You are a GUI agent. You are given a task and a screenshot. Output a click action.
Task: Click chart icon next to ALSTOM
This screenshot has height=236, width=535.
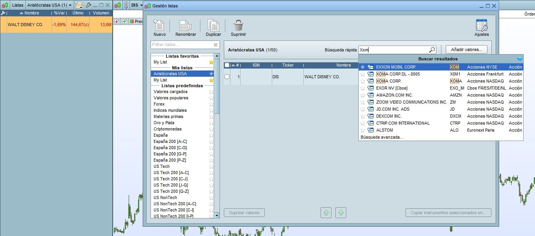pos(370,130)
